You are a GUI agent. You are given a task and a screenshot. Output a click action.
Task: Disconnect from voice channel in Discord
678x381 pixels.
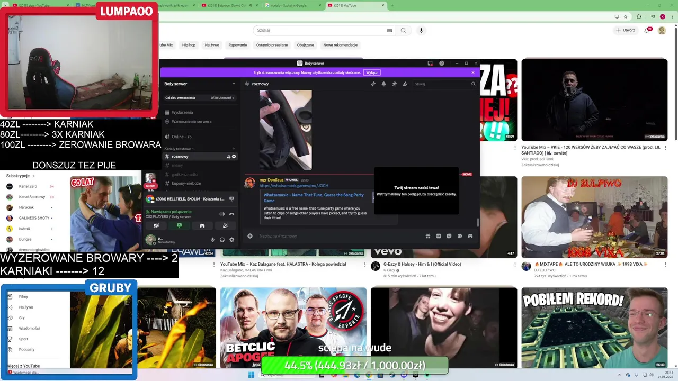[231, 214]
